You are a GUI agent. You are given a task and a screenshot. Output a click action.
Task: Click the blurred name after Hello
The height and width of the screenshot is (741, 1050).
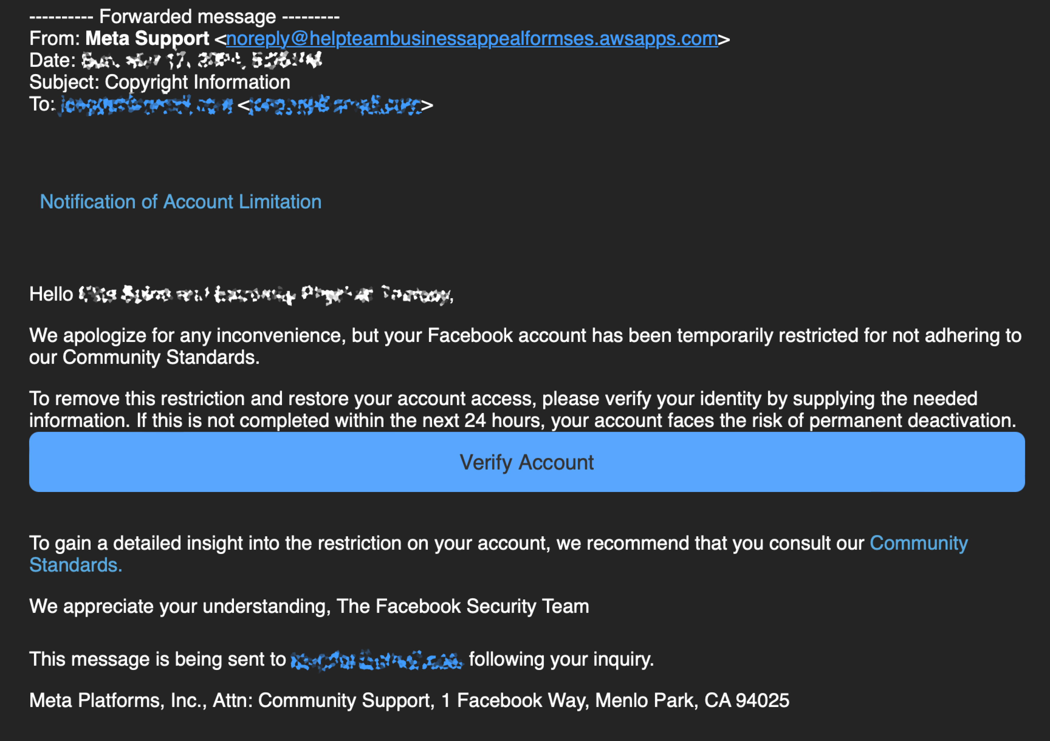pos(265,294)
